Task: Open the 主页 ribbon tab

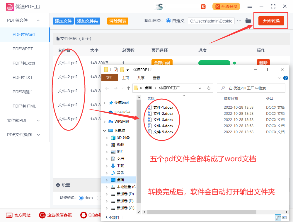Action: coord(125,78)
